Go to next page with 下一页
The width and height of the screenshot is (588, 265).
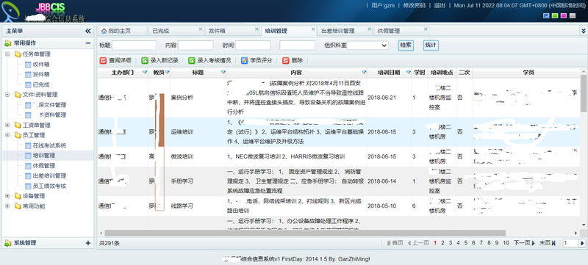point(524,243)
